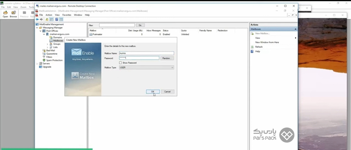
Task: Select the Postmaster mailbox icon in the list
Action: (90, 34)
